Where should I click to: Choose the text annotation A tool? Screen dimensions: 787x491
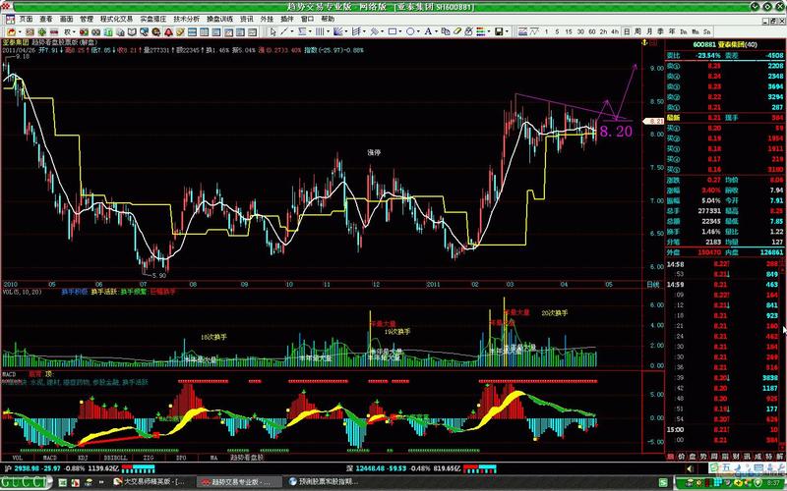(x=428, y=31)
